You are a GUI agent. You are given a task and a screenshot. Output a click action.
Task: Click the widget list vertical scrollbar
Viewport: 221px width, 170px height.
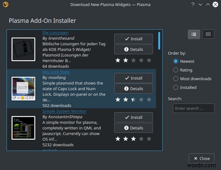click(159, 41)
